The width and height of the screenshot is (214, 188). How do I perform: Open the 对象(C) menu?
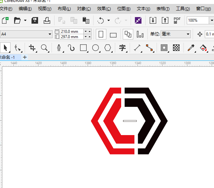tap(84, 9)
